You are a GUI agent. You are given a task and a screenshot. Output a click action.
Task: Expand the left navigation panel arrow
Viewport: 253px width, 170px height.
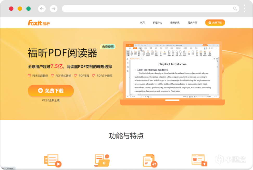tap(130, 78)
